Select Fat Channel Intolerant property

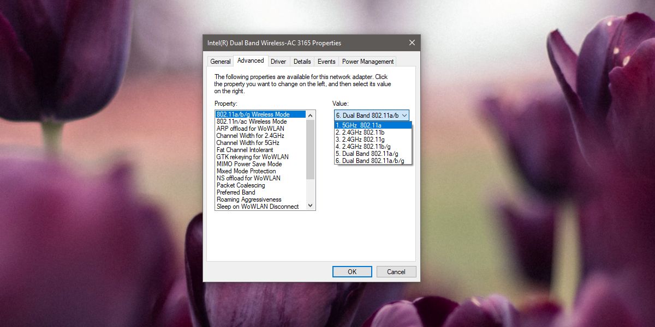point(261,150)
